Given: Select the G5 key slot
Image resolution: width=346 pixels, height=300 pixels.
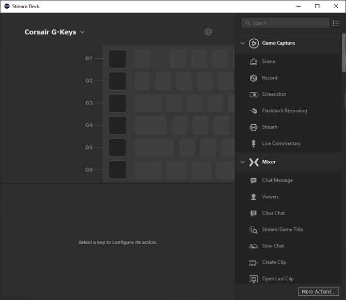Looking at the screenshot, I should [x=117, y=147].
